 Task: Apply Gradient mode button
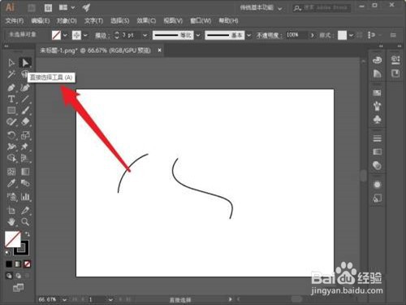point(18,264)
